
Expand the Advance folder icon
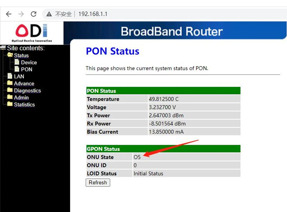tap(10, 83)
